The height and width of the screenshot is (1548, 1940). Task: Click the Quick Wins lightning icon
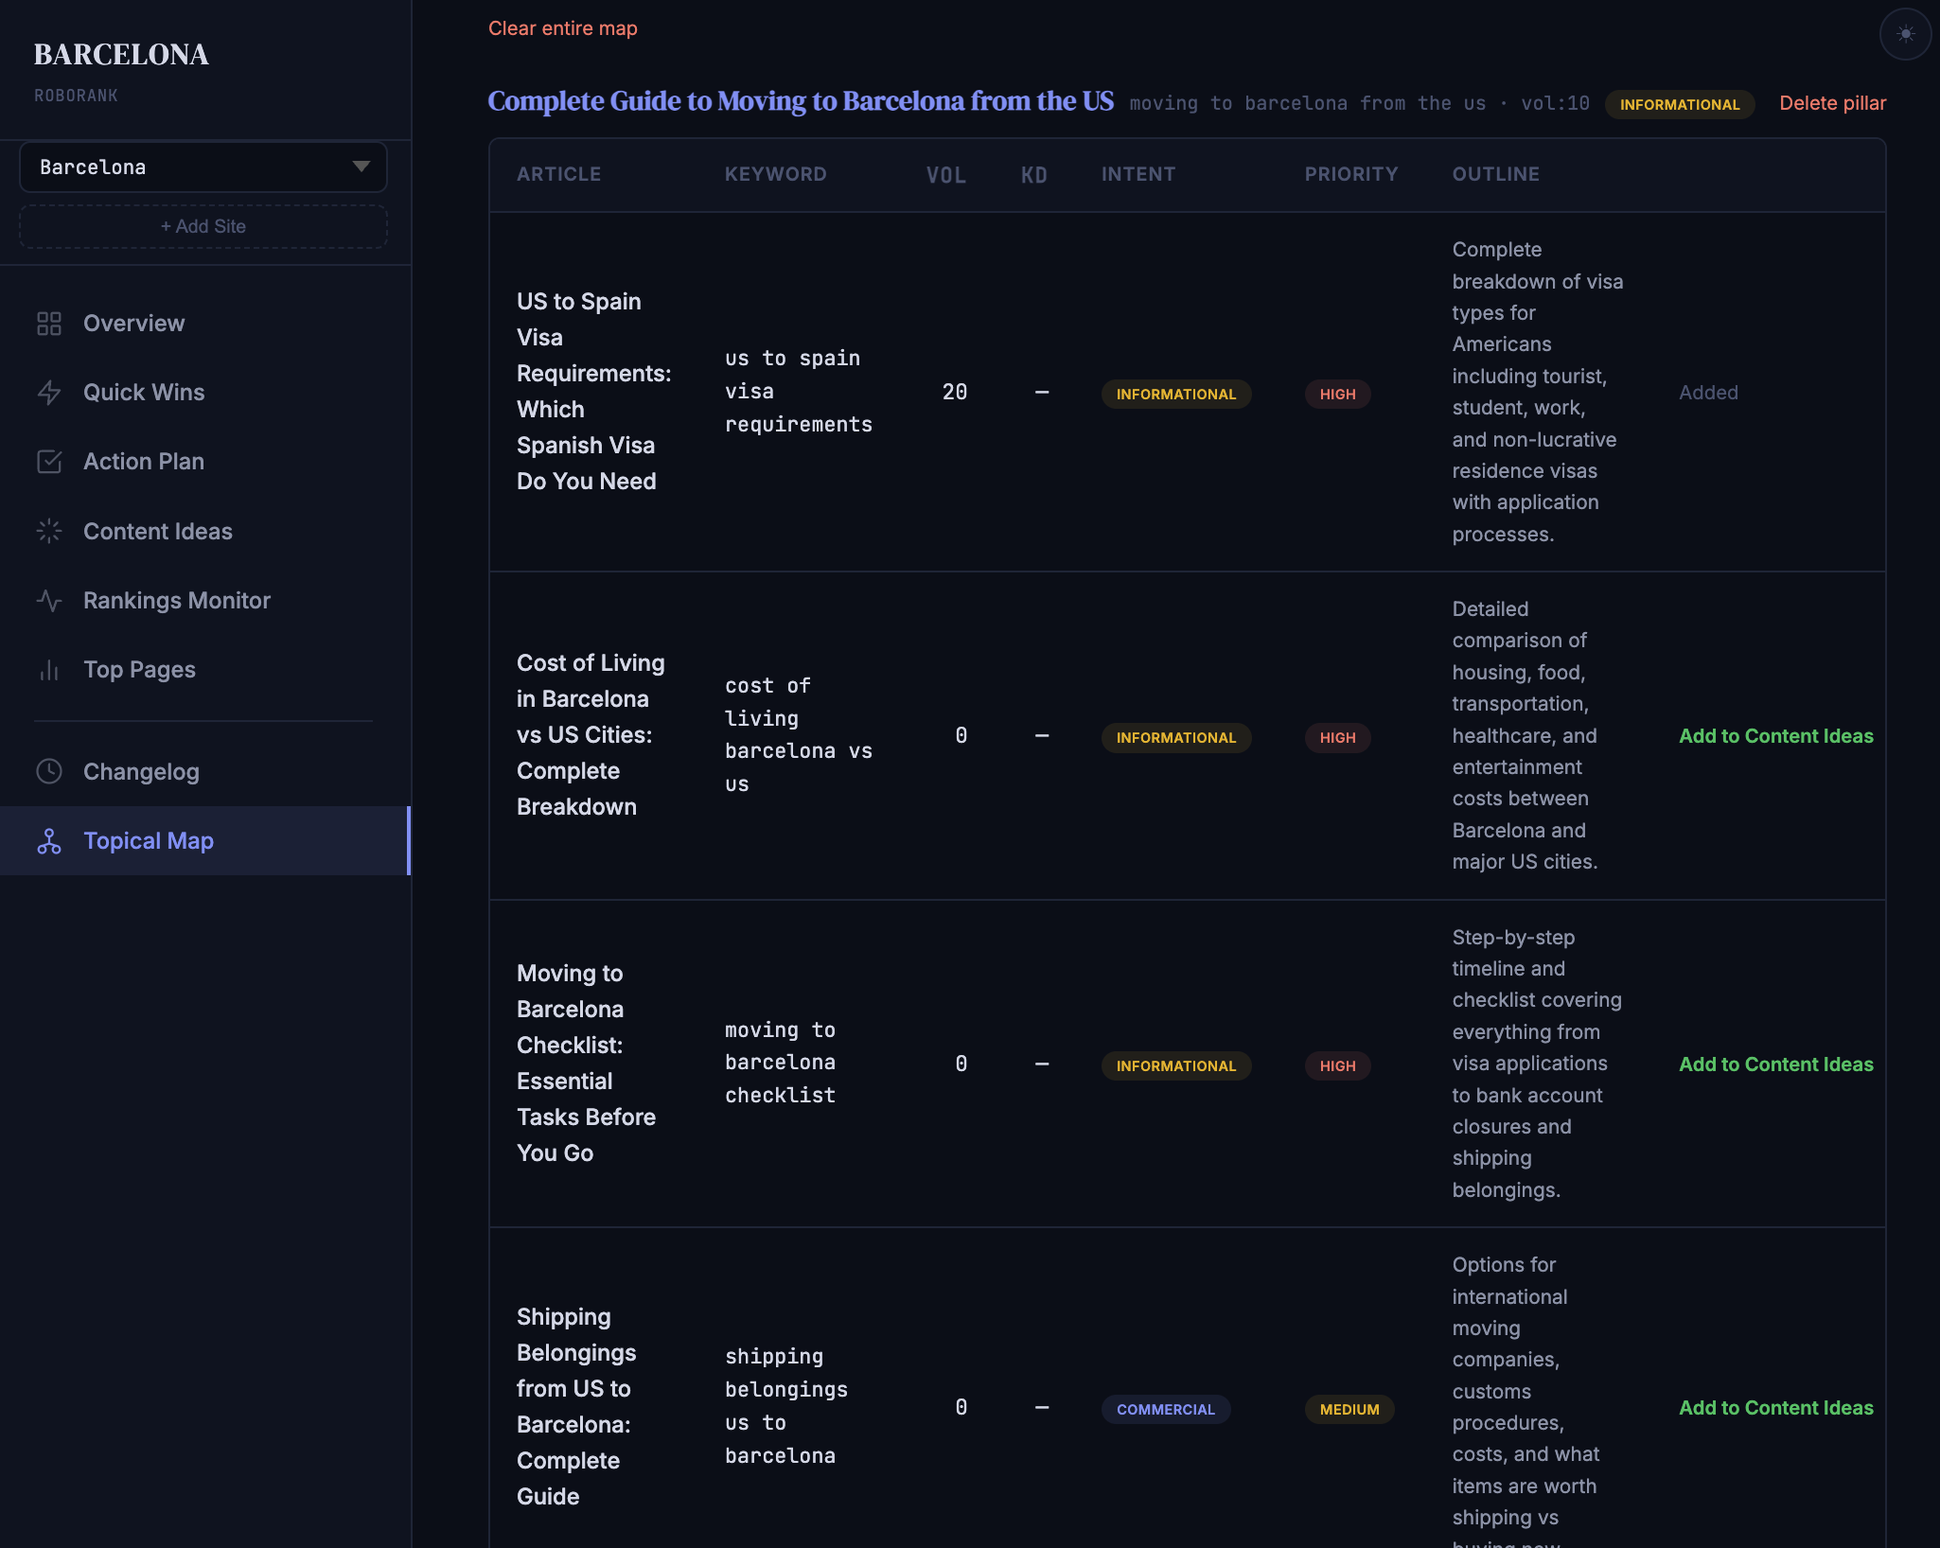click(x=49, y=393)
